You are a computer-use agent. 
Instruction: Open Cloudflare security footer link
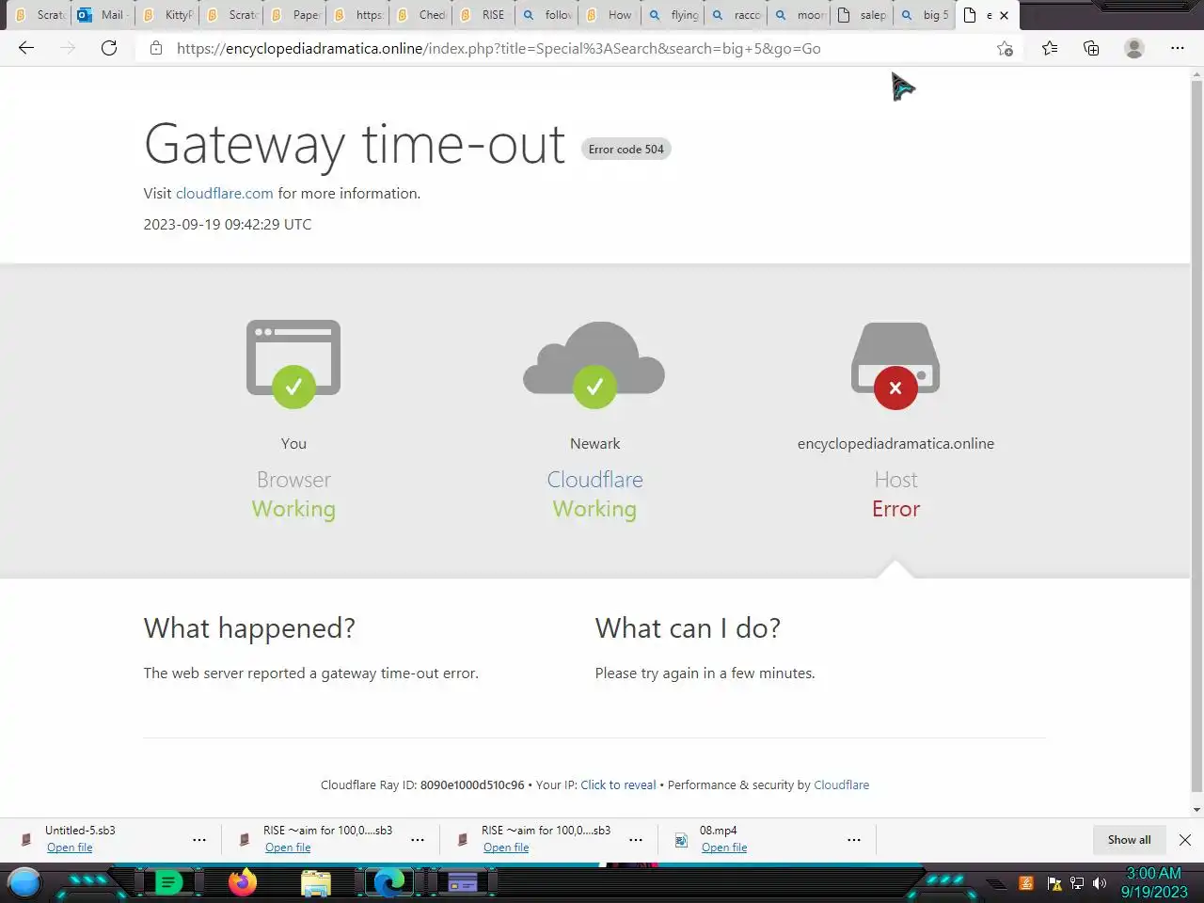click(841, 784)
